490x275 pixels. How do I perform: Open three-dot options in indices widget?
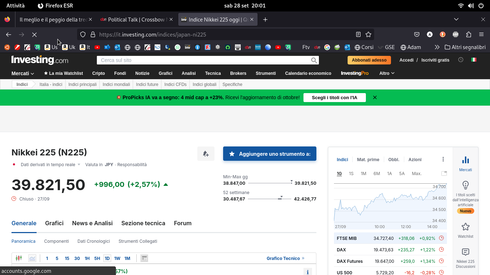(443, 159)
